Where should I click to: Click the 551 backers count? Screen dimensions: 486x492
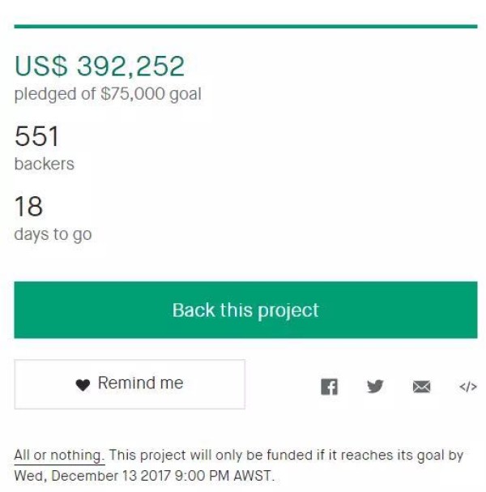[x=36, y=136]
